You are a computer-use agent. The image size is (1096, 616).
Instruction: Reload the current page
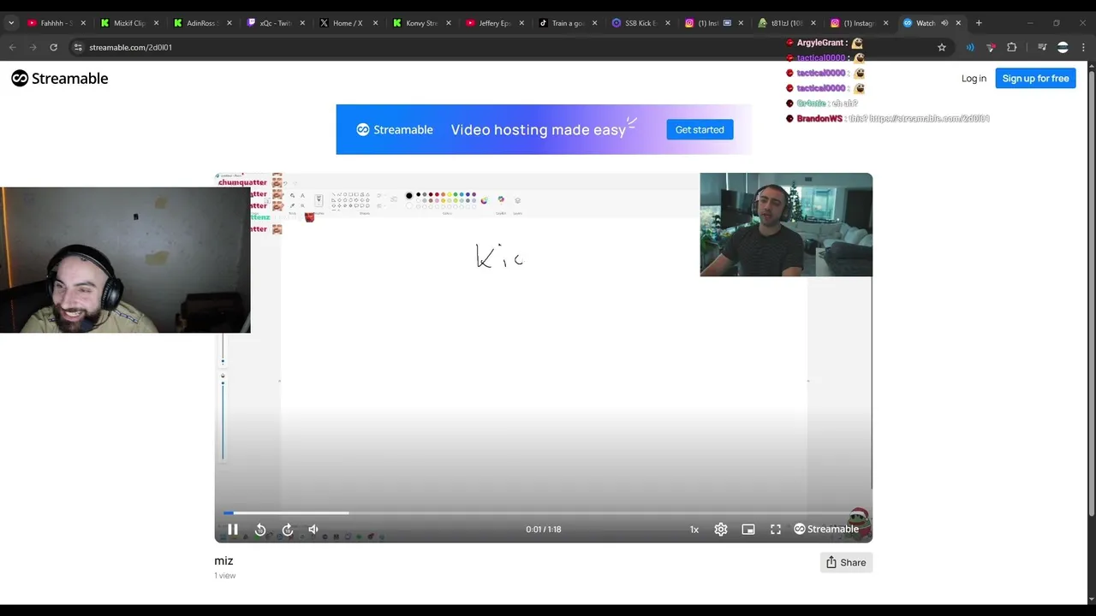tap(53, 47)
